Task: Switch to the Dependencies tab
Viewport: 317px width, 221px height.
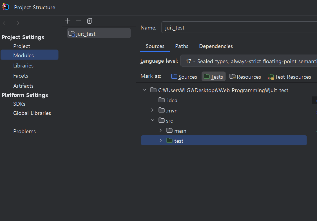Action: pyautogui.click(x=216, y=46)
